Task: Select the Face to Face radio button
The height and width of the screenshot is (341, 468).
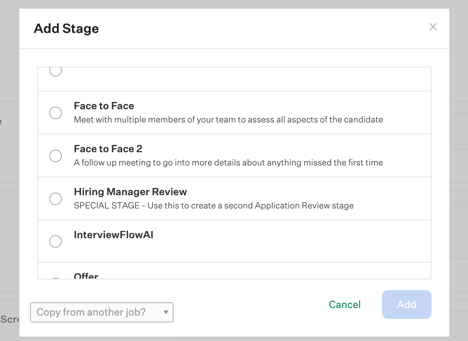Action: pyautogui.click(x=56, y=113)
